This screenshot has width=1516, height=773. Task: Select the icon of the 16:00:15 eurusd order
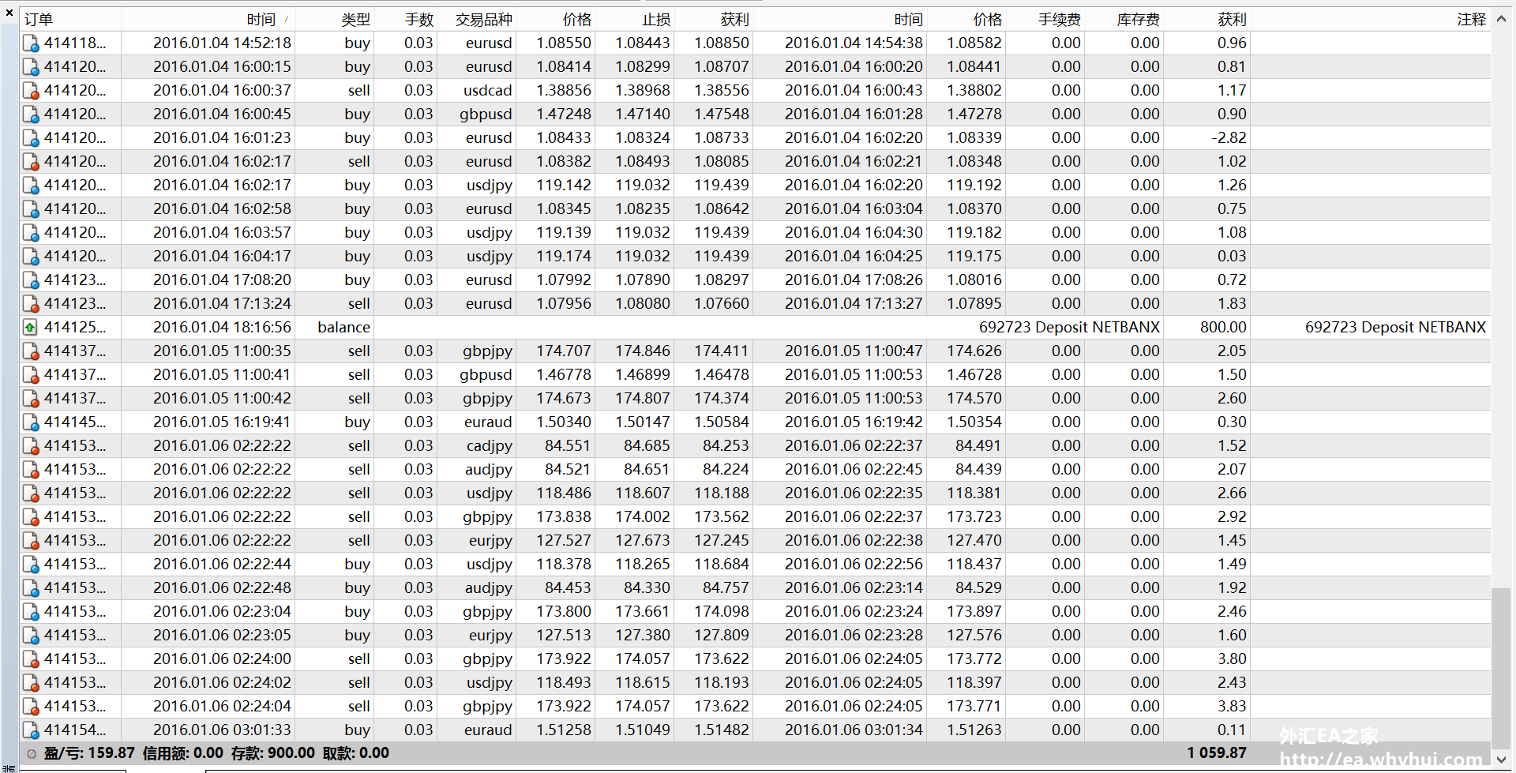pyautogui.click(x=31, y=67)
